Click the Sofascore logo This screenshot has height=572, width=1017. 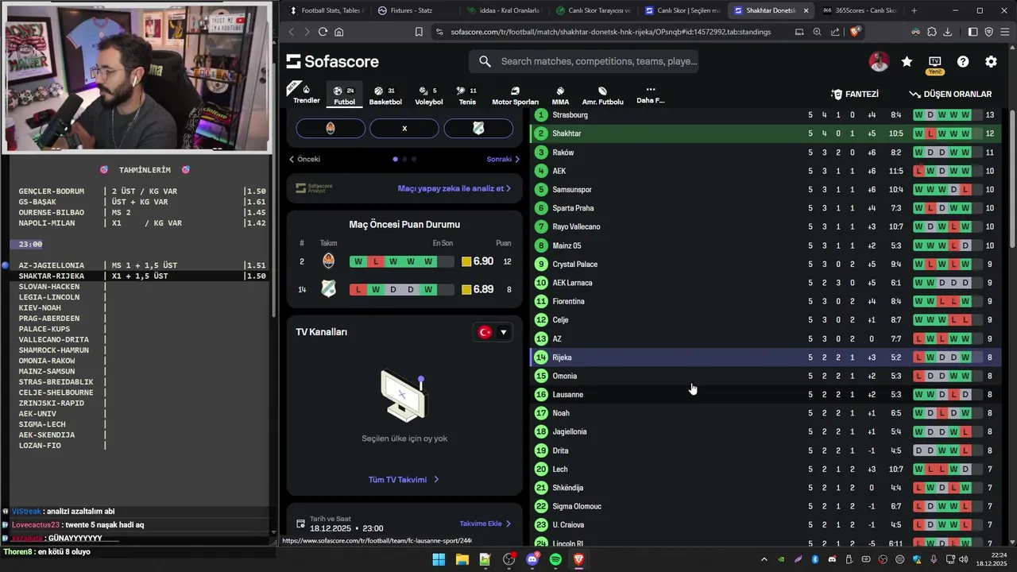tap(332, 61)
